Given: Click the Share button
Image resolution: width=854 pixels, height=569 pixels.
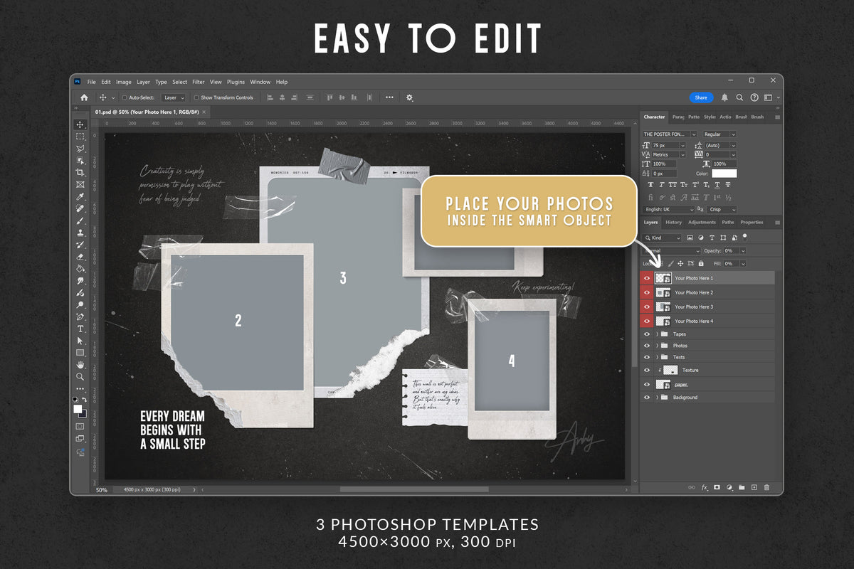Looking at the screenshot, I should point(701,97).
